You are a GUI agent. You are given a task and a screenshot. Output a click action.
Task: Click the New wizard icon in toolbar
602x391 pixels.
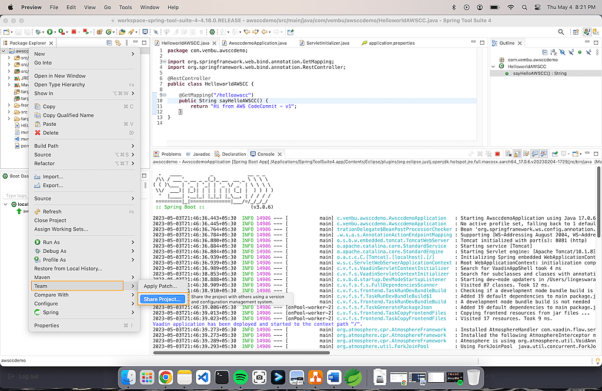[6, 32]
